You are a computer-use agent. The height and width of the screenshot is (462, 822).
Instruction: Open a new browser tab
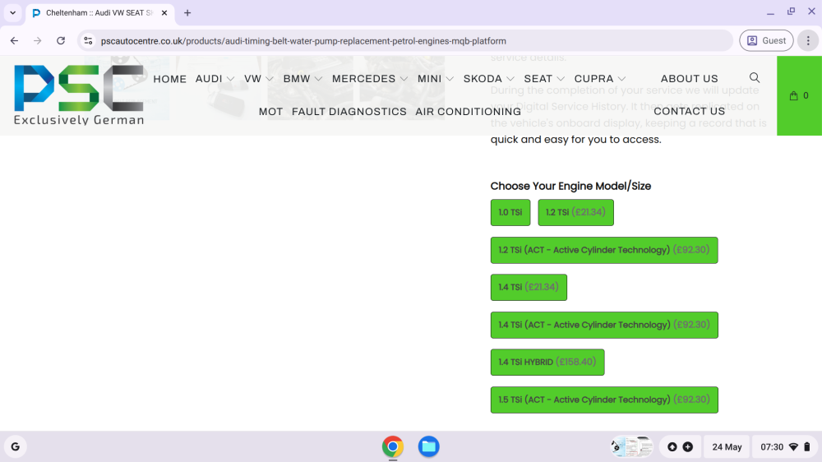pyautogui.click(x=187, y=12)
